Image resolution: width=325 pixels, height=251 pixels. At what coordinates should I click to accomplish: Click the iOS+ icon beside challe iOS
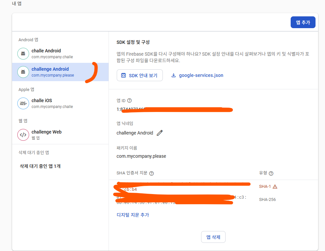click(x=23, y=103)
